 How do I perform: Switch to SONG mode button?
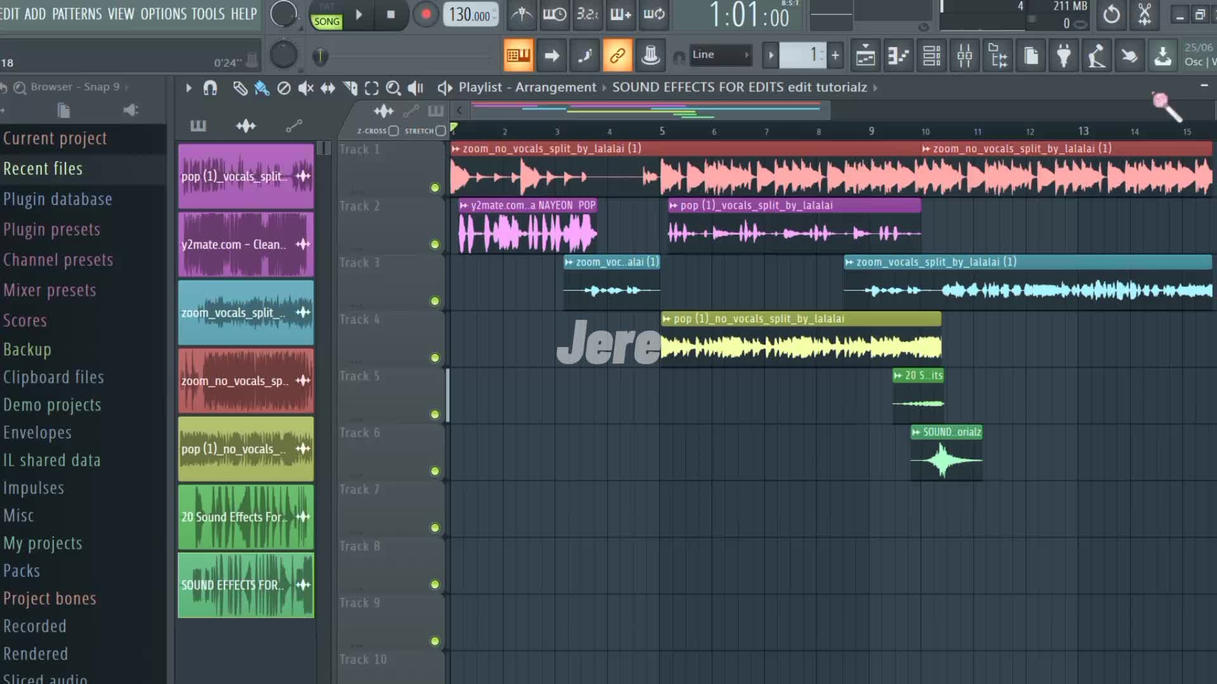tap(326, 22)
